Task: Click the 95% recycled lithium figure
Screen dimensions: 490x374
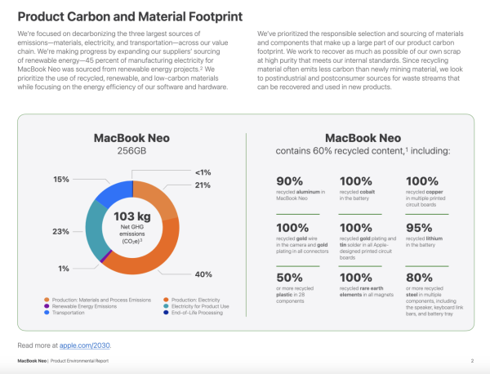Action: tap(421, 227)
